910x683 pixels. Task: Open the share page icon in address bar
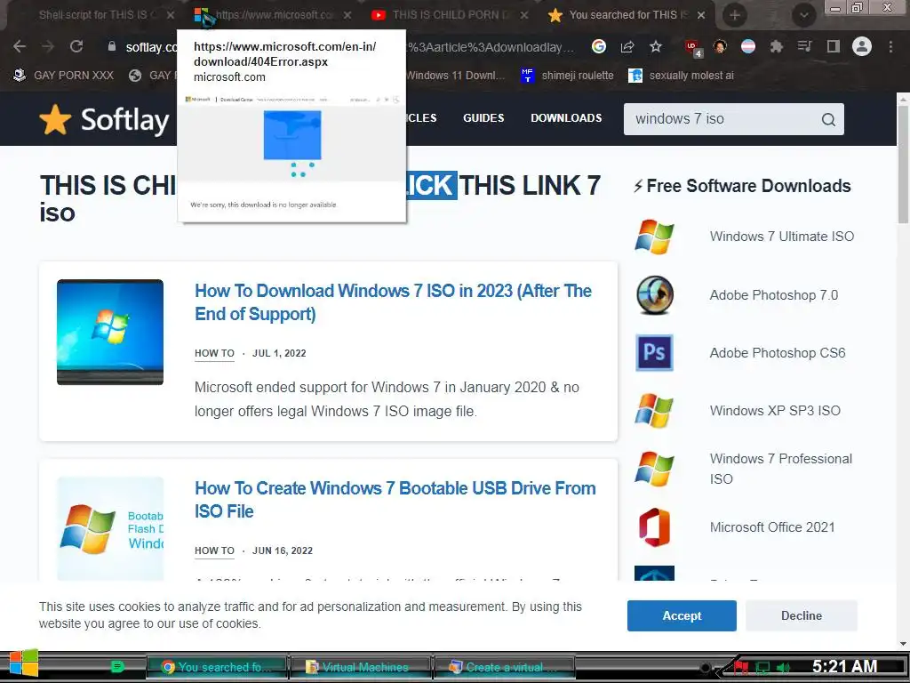click(627, 46)
